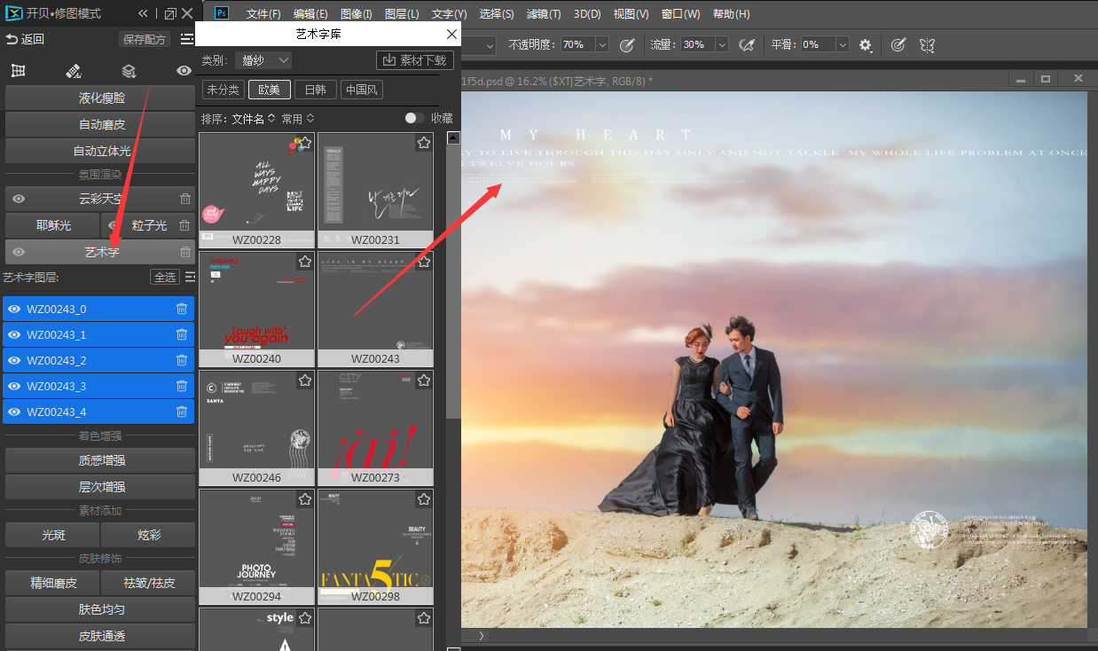Favorite the WZ00294 thumbnail star
Image resolution: width=1098 pixels, height=651 pixels.
pyautogui.click(x=305, y=498)
